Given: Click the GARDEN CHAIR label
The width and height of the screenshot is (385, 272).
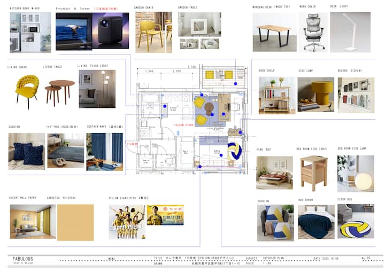Looking at the screenshot, I should [x=144, y=7].
